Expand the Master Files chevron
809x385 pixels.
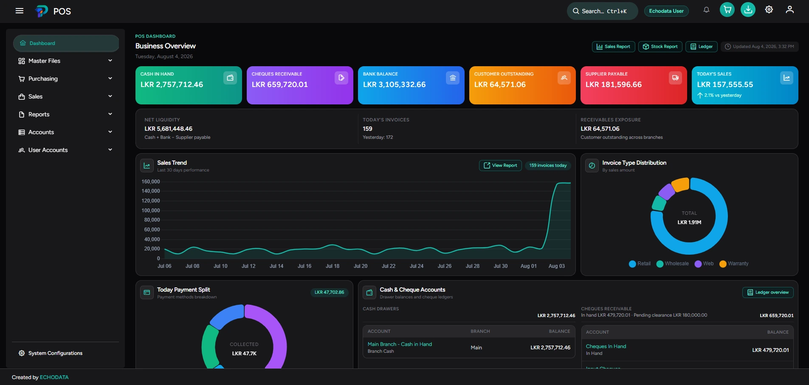click(110, 61)
